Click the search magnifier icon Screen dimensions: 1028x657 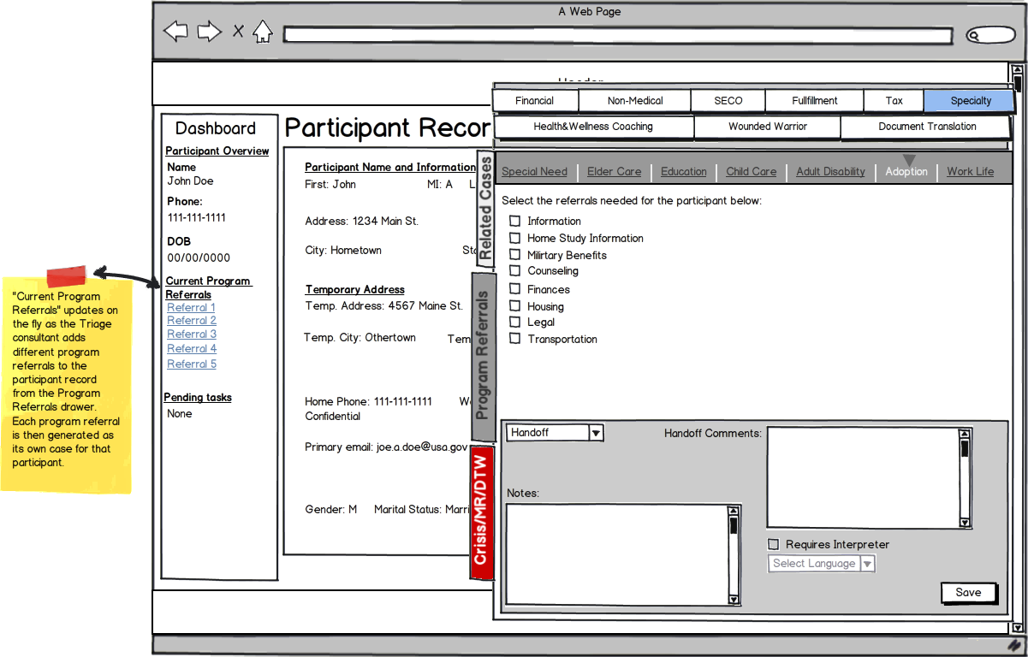[975, 35]
